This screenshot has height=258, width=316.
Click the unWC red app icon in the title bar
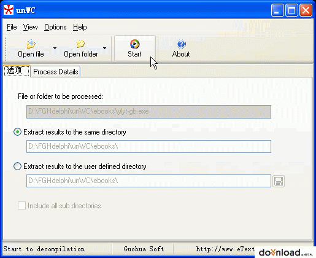pyautogui.click(x=9, y=10)
